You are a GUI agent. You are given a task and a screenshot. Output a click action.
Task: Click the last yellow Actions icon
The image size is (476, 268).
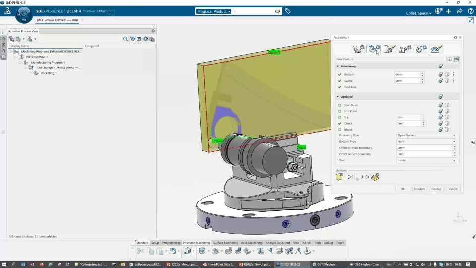(x=375, y=177)
